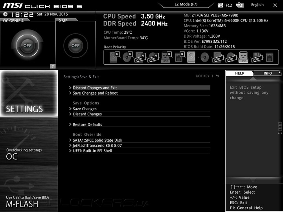Select the legacy CD/DVD boot icon without badge

[x=205, y=57]
